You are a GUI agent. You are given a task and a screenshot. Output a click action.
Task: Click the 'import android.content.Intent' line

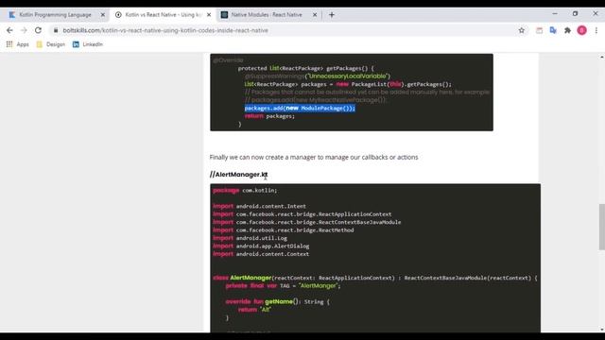tap(259, 206)
